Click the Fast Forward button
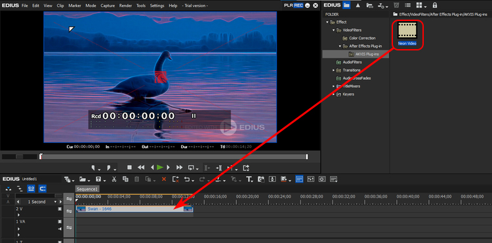492x243 pixels. (x=180, y=168)
